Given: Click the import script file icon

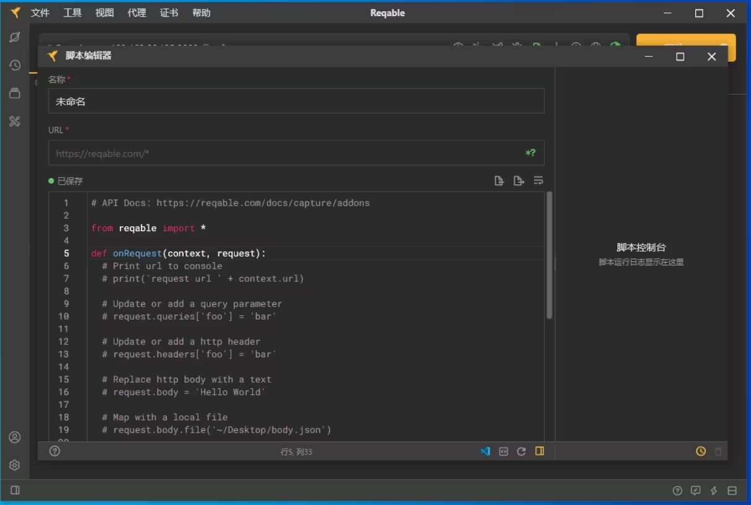Looking at the screenshot, I should [499, 180].
